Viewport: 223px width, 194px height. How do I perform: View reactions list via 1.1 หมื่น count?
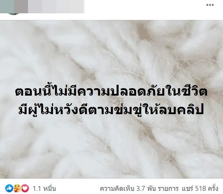click(x=45, y=189)
